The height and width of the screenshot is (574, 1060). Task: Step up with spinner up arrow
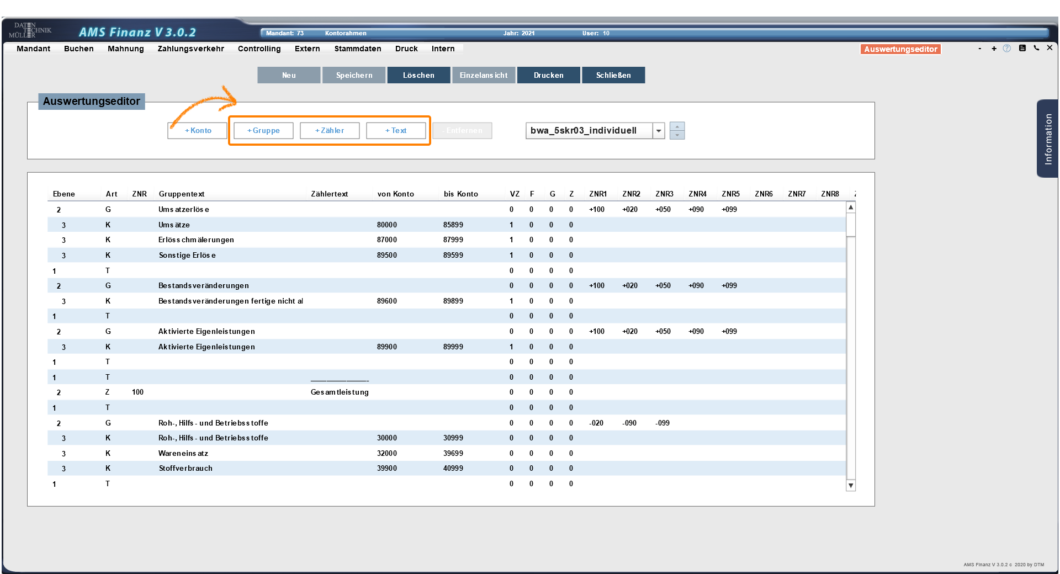coord(677,126)
